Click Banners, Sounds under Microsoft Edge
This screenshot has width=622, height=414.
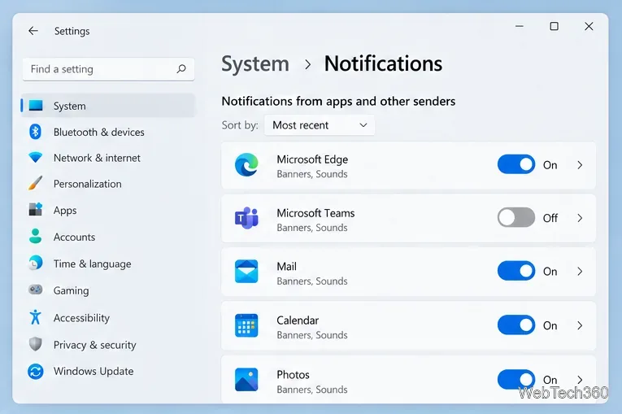[x=311, y=174]
